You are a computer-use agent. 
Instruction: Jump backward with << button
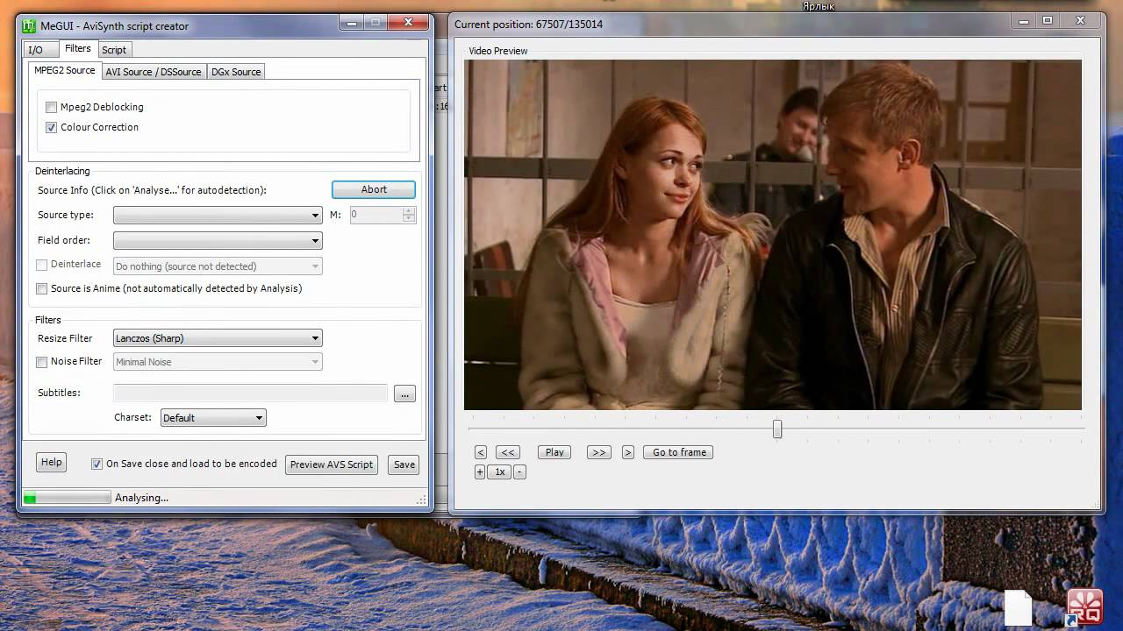[507, 452]
